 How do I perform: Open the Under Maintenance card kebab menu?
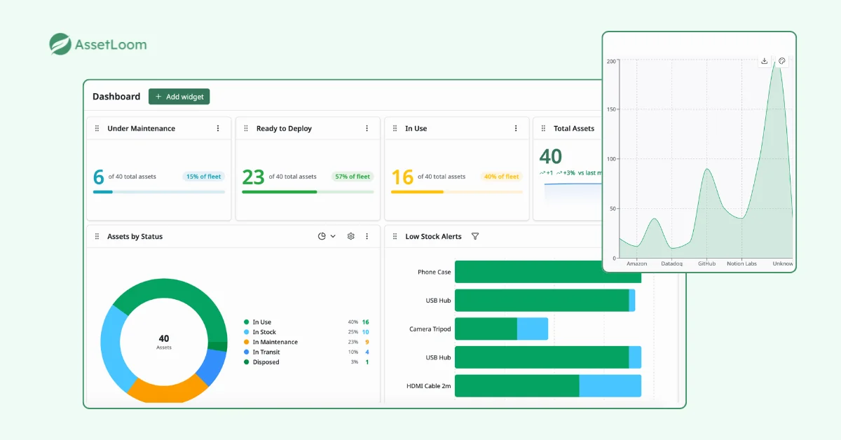coord(218,128)
